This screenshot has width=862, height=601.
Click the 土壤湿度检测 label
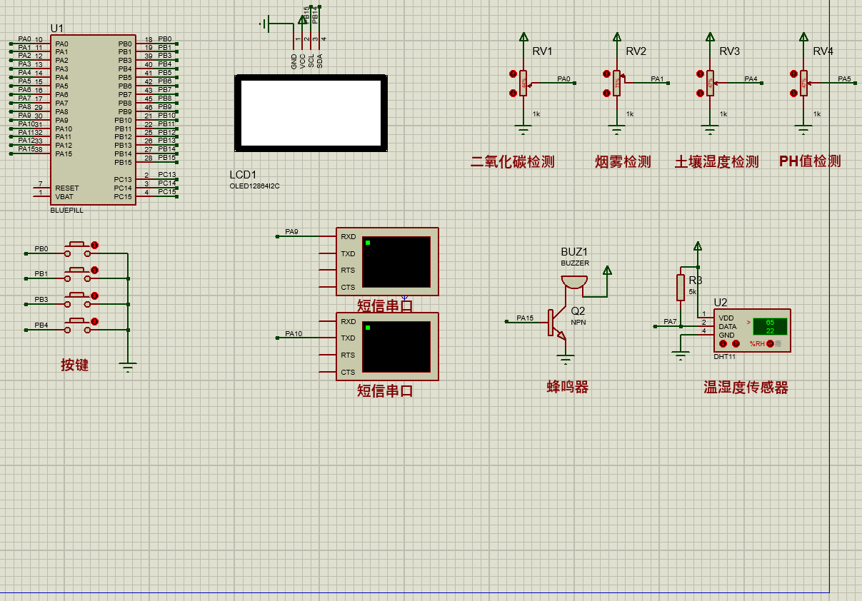point(717,162)
